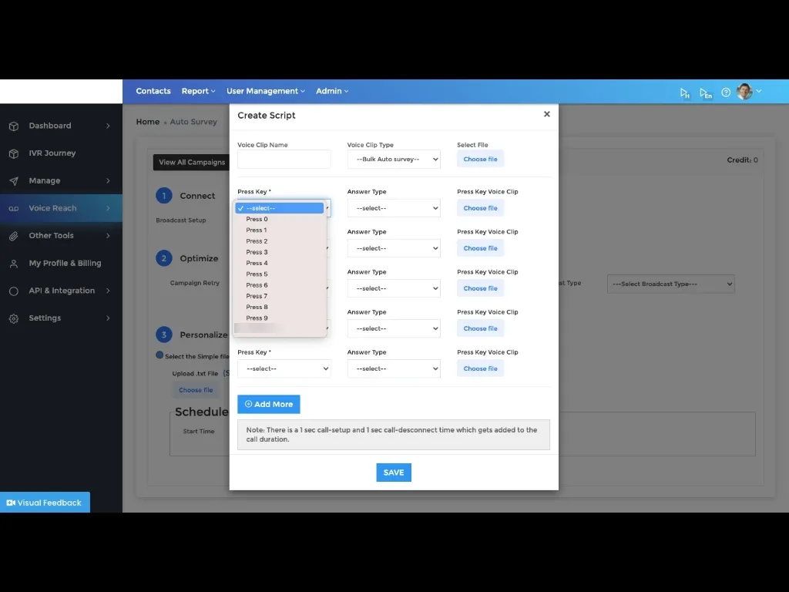Viewport: 789px width, 592px height.
Task: Open the Admin menu
Action: (332, 91)
